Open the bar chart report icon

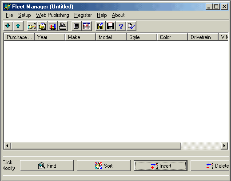click(52, 26)
